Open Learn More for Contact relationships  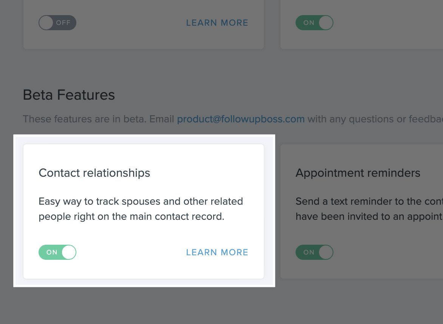coord(217,252)
